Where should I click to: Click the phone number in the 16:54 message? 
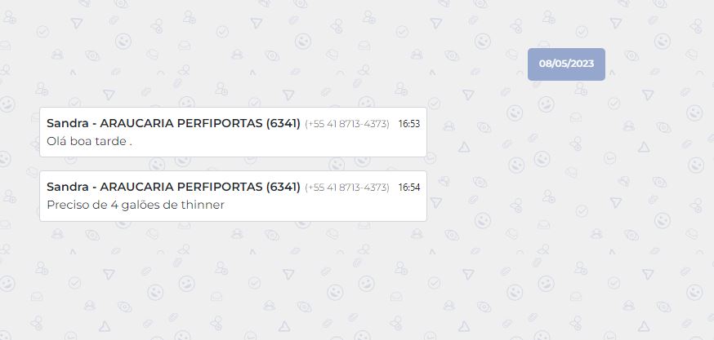346,188
